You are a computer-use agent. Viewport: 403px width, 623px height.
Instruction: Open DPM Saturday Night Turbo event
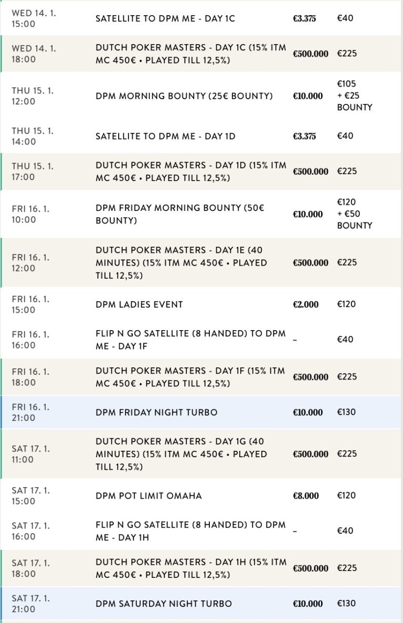tap(163, 604)
